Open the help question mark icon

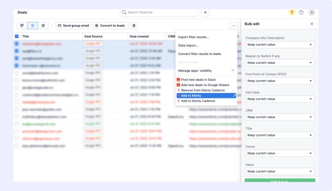click(x=301, y=12)
